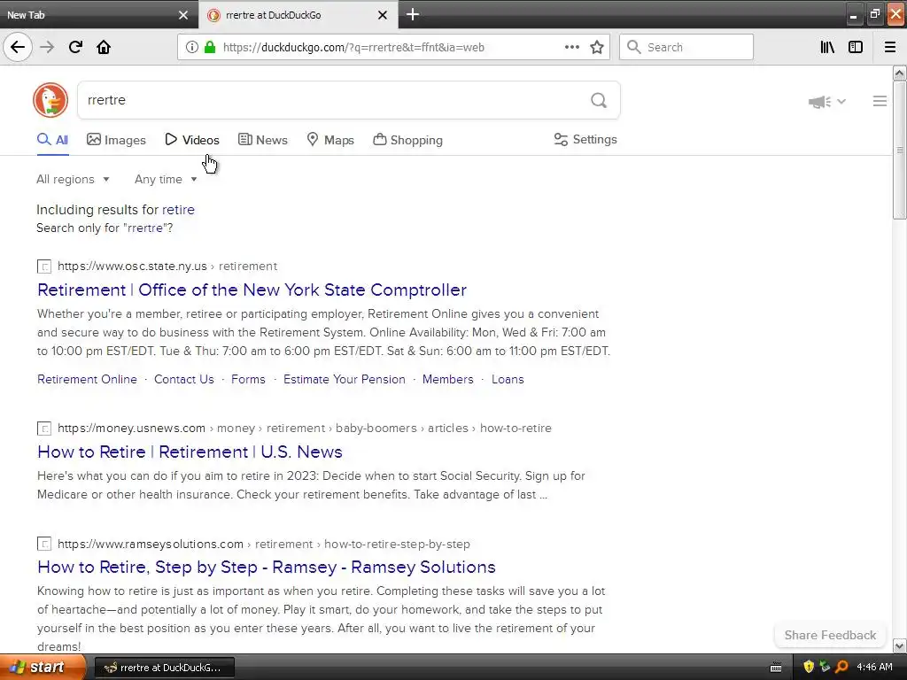Click the osc.state.ny.us result URL text
Image resolution: width=907 pixels, height=680 pixels.
(167, 266)
